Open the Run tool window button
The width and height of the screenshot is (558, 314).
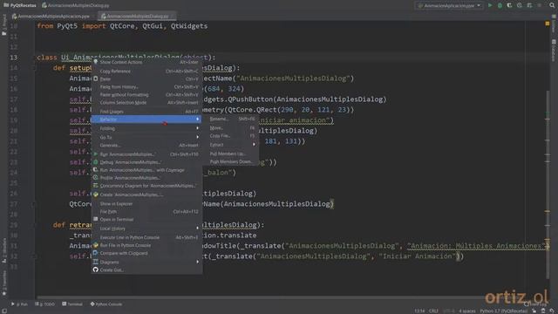[x=19, y=304]
